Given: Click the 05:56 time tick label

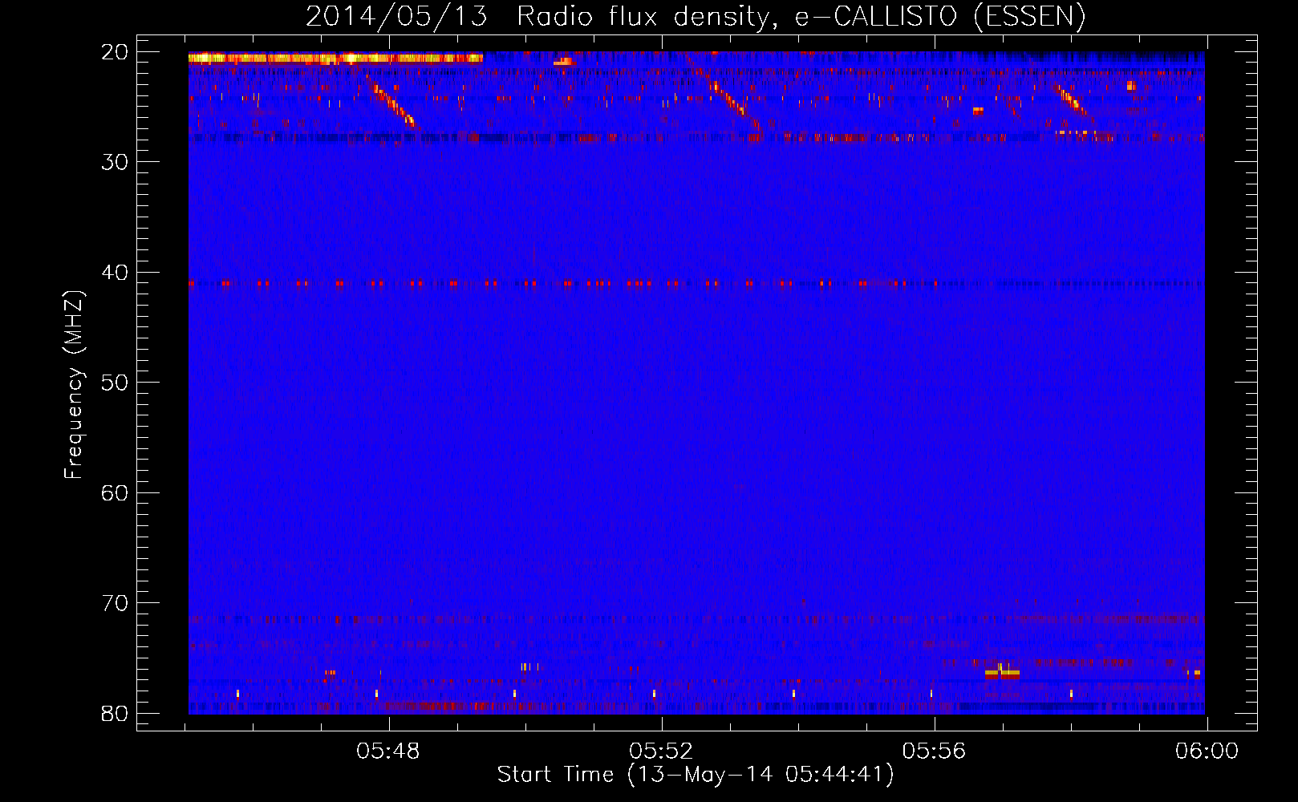Looking at the screenshot, I should click(934, 751).
